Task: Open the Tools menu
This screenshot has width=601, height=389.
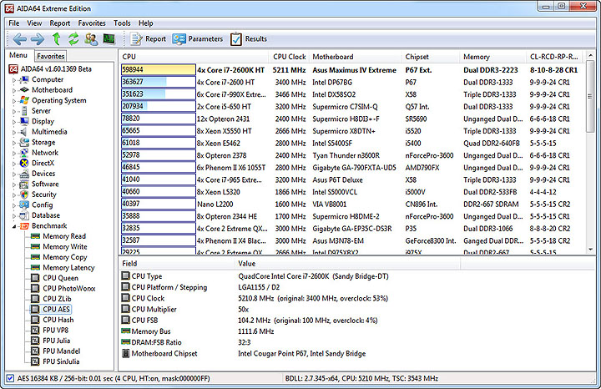Action: (x=122, y=23)
